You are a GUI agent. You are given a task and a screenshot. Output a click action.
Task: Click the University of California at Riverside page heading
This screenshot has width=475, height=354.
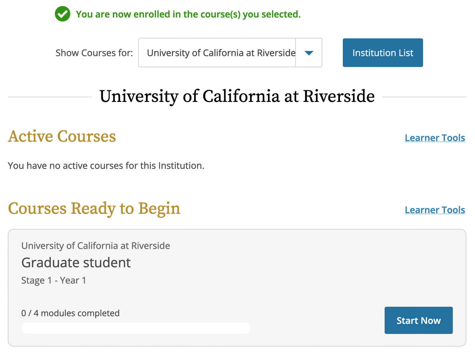click(237, 96)
